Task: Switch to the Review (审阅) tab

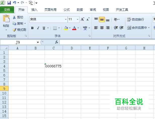Action: (x=93, y=10)
